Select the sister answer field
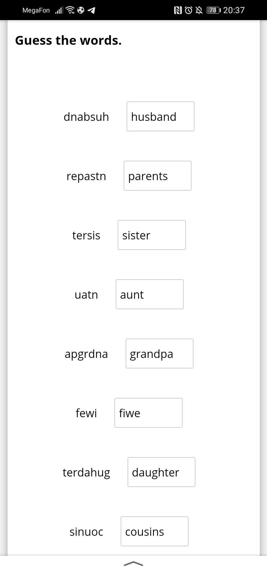This screenshot has height=571, width=267. (x=152, y=235)
